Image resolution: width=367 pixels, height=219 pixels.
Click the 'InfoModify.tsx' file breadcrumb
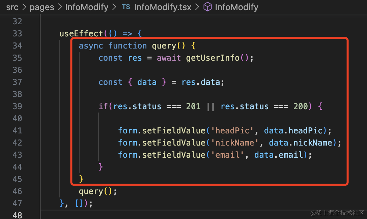[x=163, y=7]
